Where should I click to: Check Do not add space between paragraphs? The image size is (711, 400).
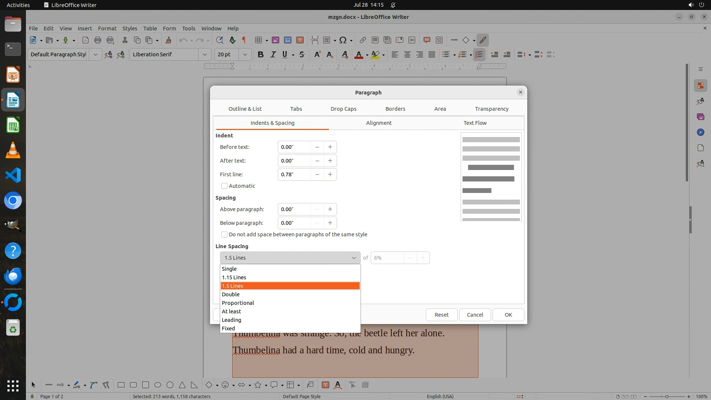tap(224, 234)
